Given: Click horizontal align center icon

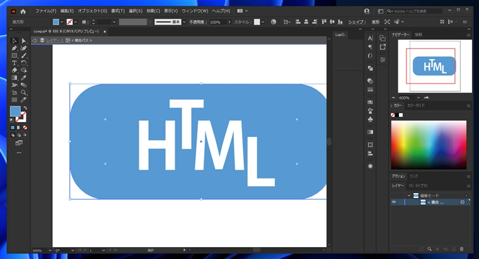Looking at the screenshot, I should (306, 22).
